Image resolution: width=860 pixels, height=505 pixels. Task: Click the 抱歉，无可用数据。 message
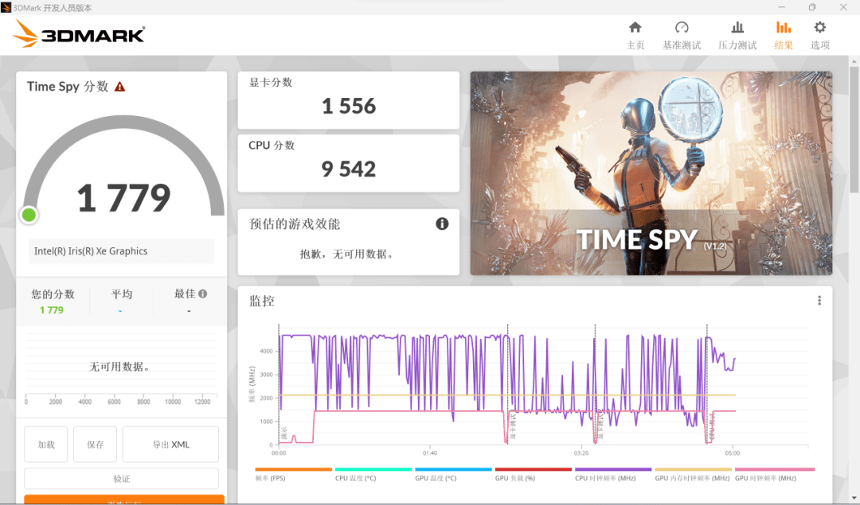click(346, 254)
